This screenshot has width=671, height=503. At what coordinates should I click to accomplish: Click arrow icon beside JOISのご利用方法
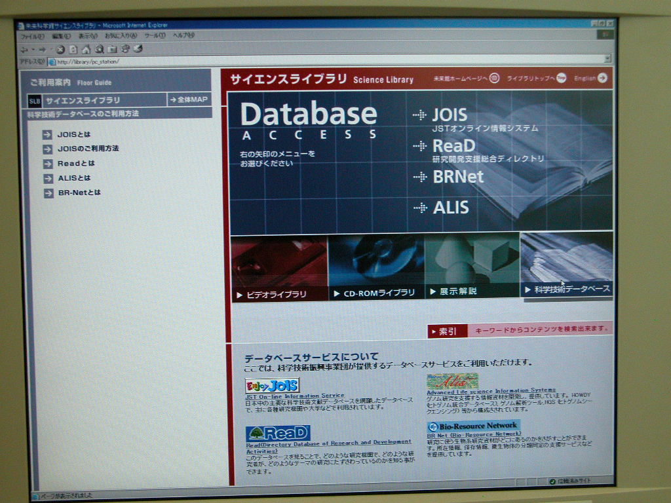tap(47, 149)
